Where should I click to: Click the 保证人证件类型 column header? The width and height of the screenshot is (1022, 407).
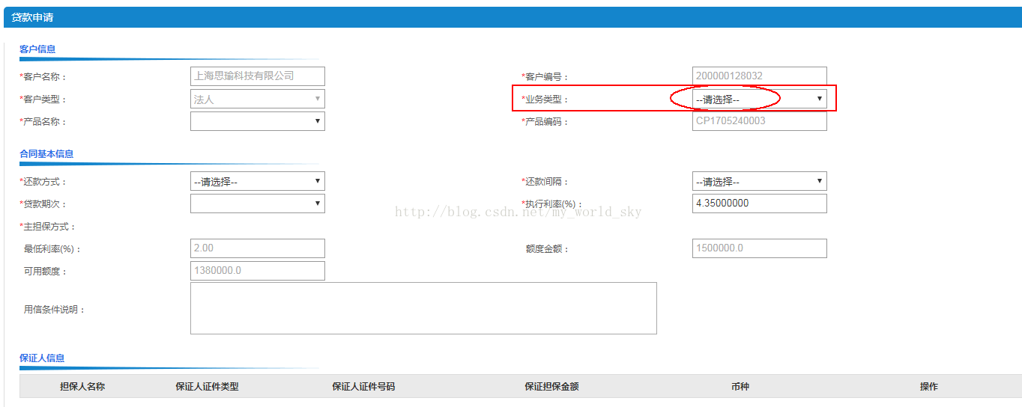point(207,387)
